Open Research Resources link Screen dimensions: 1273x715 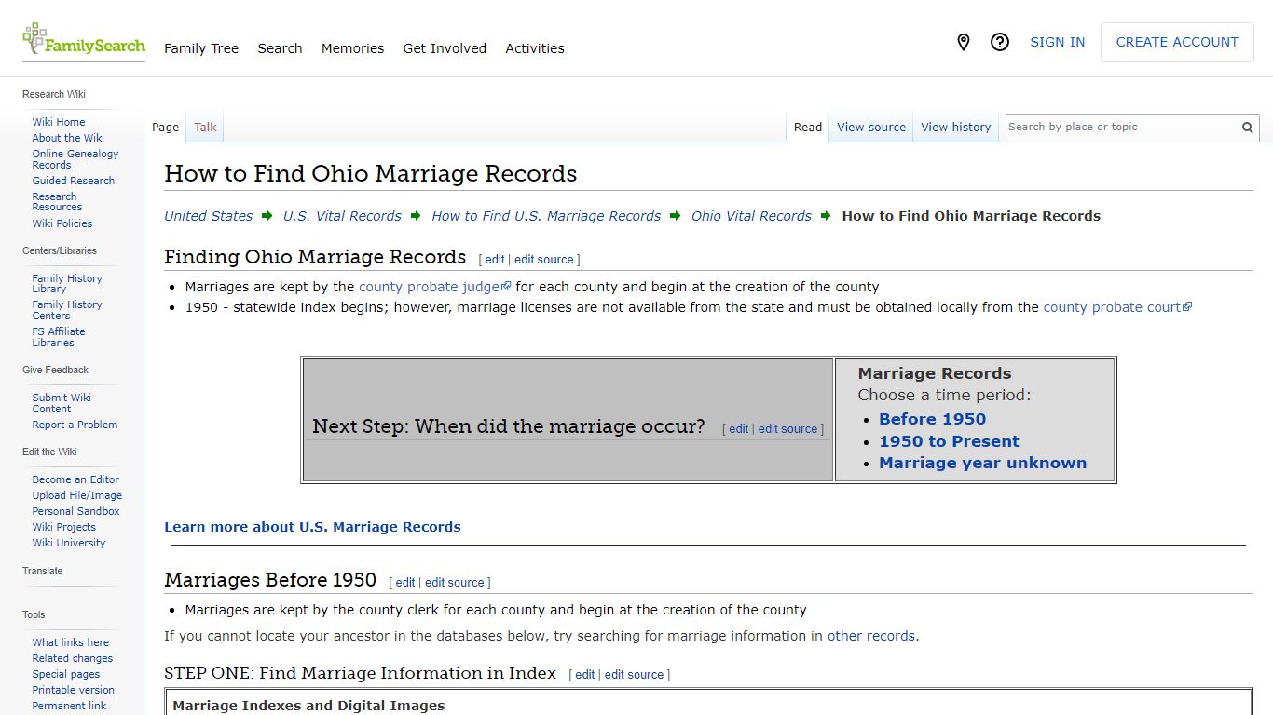coord(57,202)
